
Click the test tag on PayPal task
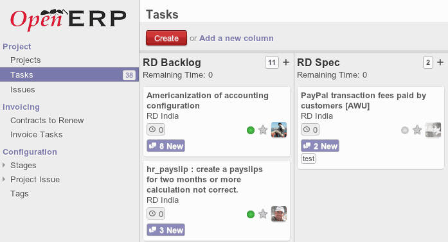[x=309, y=159]
